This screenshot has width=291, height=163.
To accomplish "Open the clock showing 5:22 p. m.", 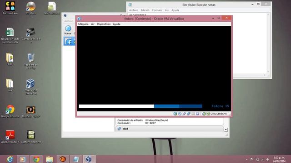I will 279,159.
